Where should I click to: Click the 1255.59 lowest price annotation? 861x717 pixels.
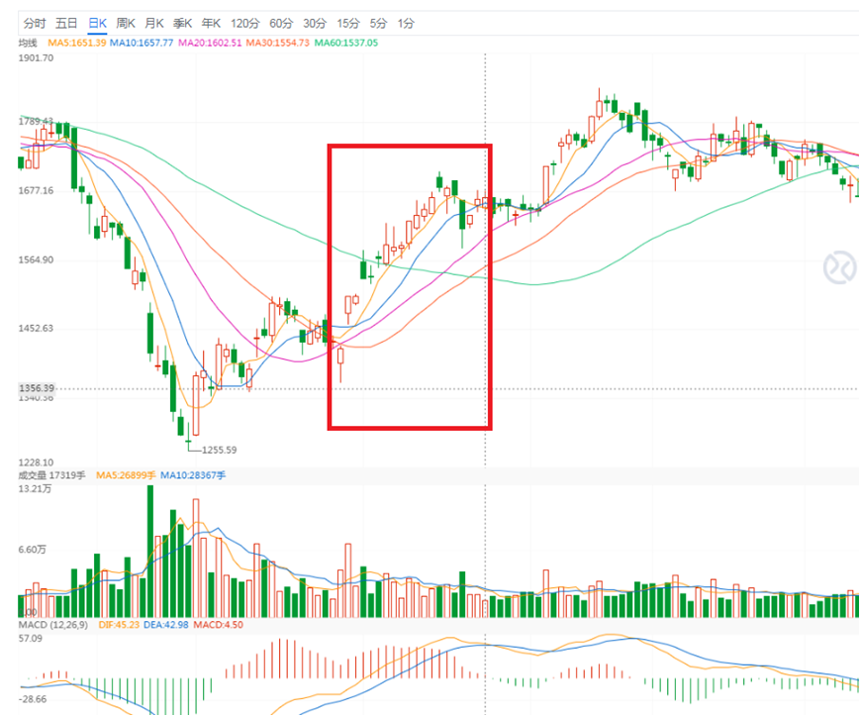tap(219, 450)
